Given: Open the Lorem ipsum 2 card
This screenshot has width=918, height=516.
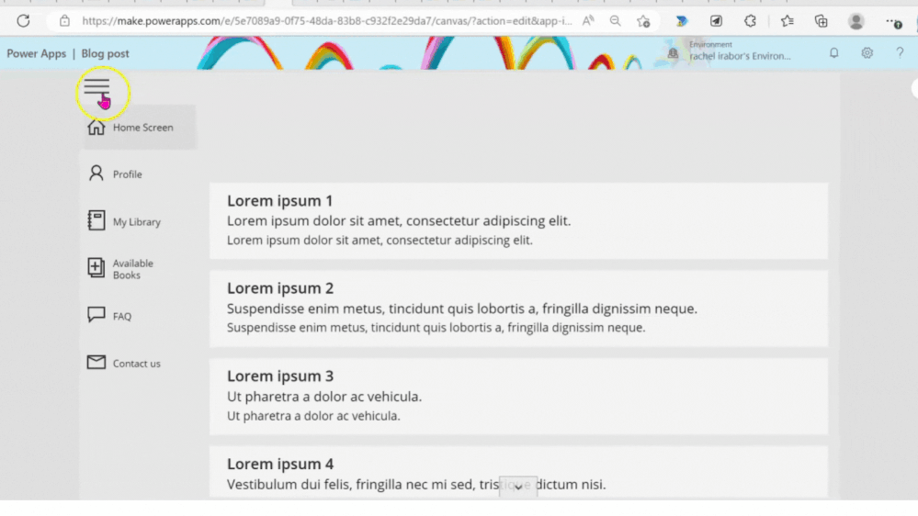Looking at the screenshot, I should [518, 308].
